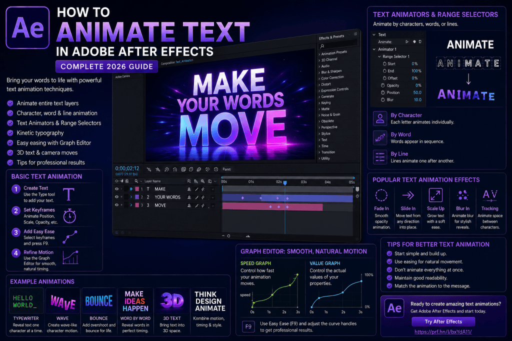Click the Try After Effects button
512x341 pixels.
click(443, 321)
